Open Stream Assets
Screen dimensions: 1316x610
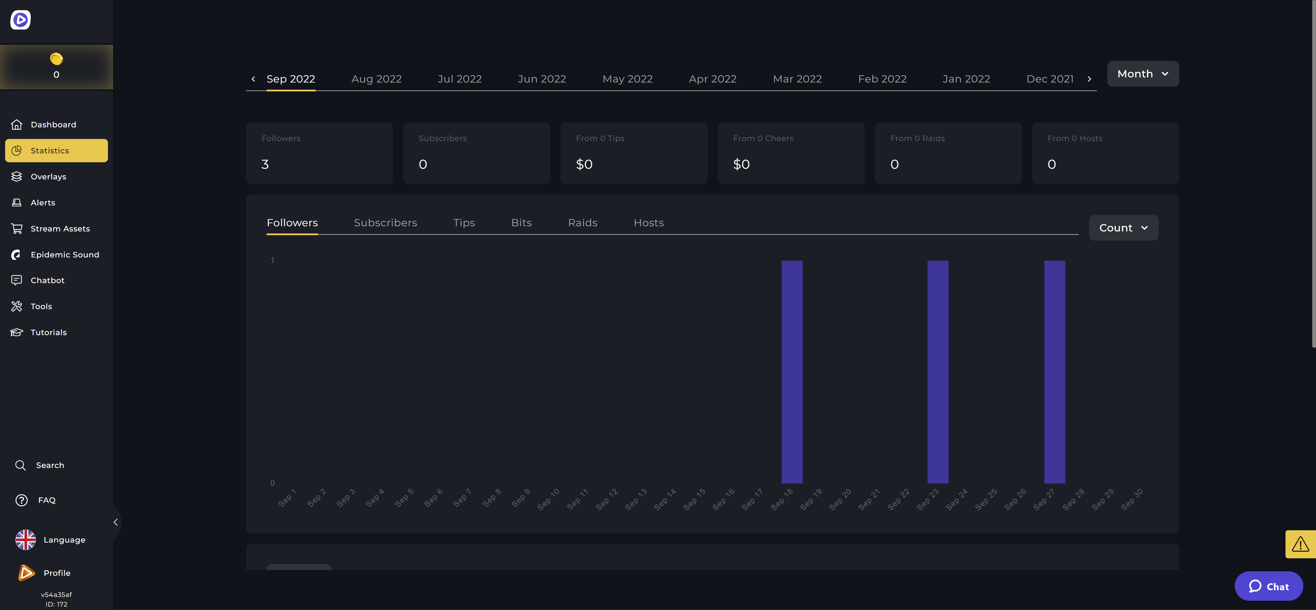pos(60,228)
